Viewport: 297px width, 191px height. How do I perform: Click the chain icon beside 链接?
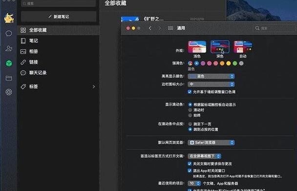pos(23,62)
